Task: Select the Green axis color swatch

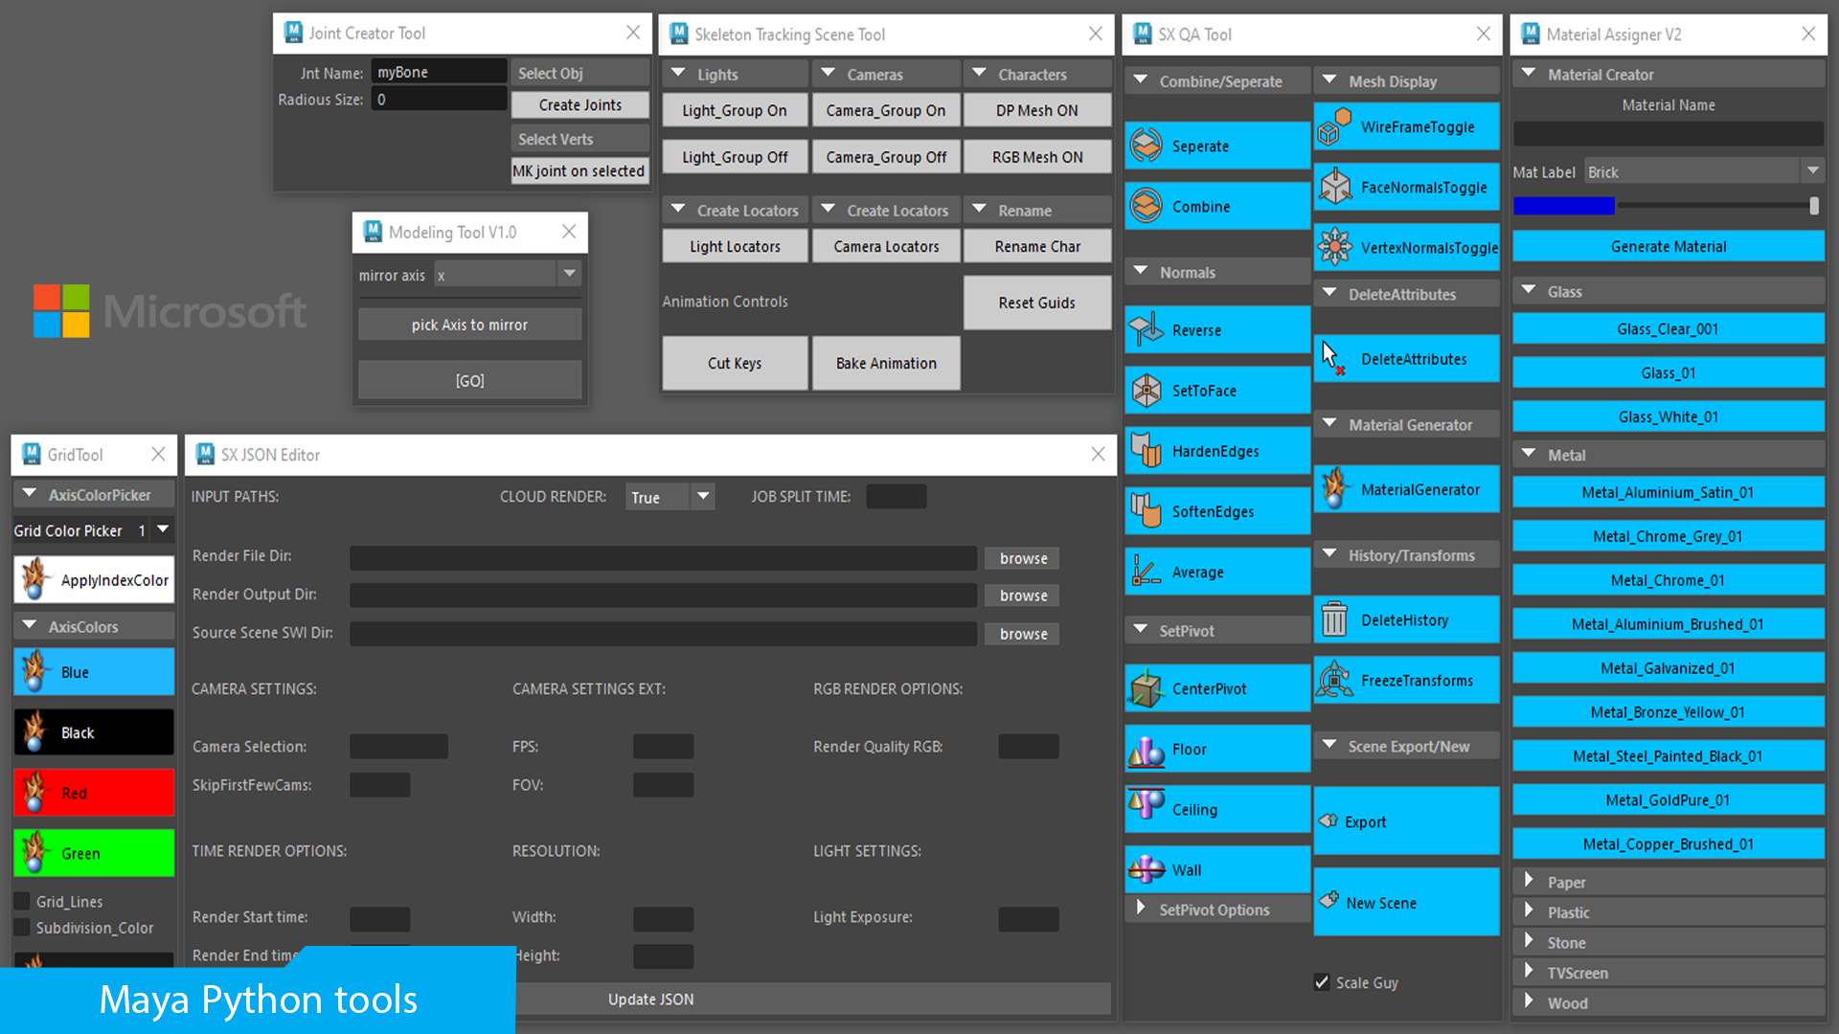Action: tap(93, 853)
